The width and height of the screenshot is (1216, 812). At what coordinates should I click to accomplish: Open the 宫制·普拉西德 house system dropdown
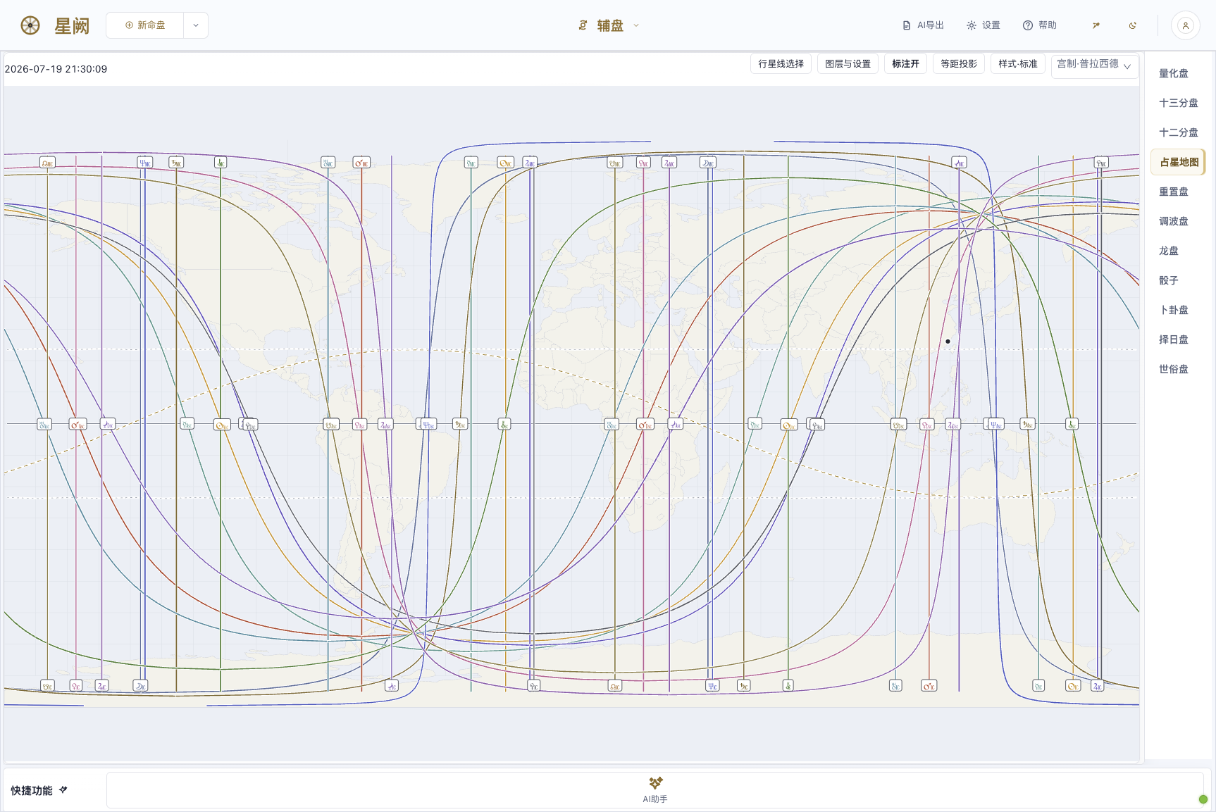1095,65
